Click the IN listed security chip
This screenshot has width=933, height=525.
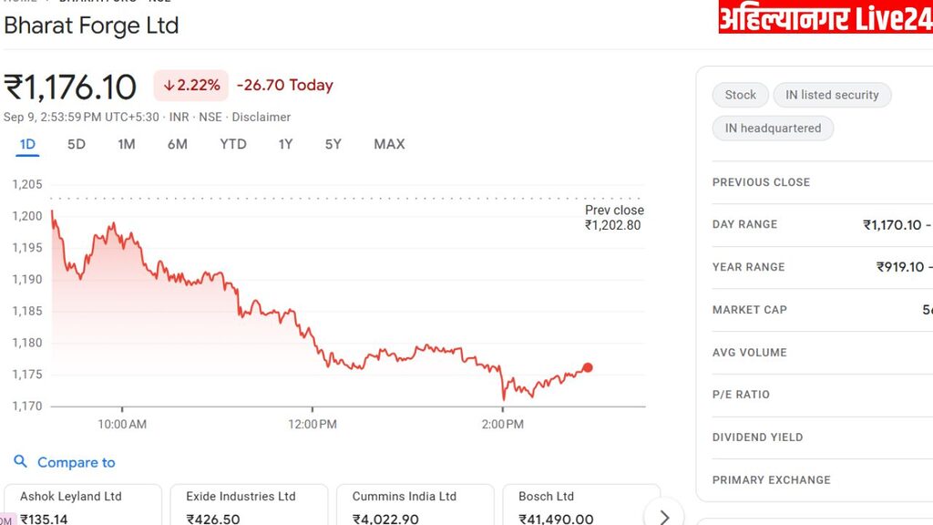click(x=832, y=95)
